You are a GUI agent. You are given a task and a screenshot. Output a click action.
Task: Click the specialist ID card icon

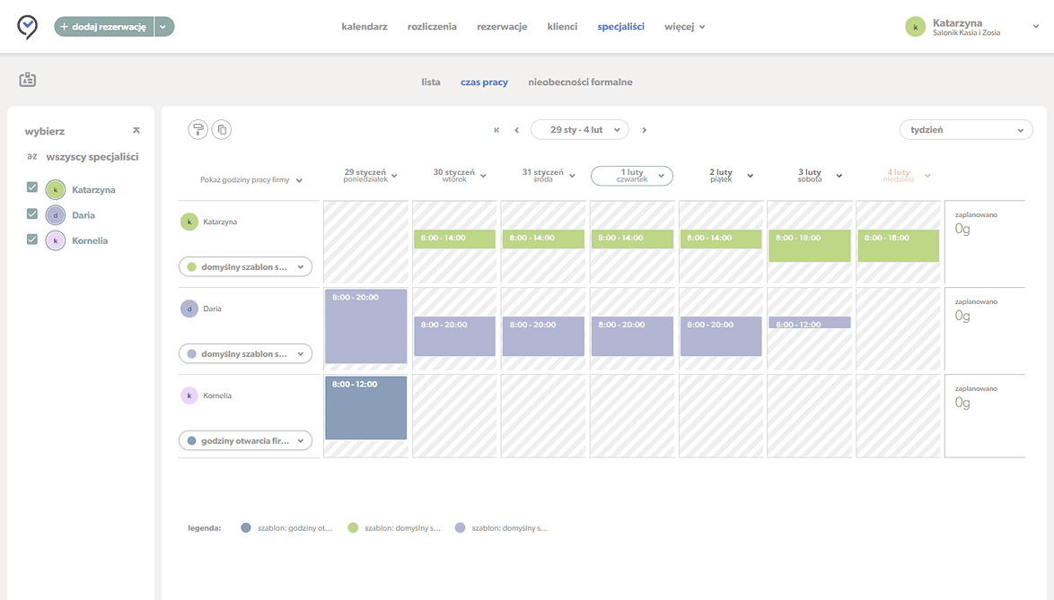click(x=28, y=80)
